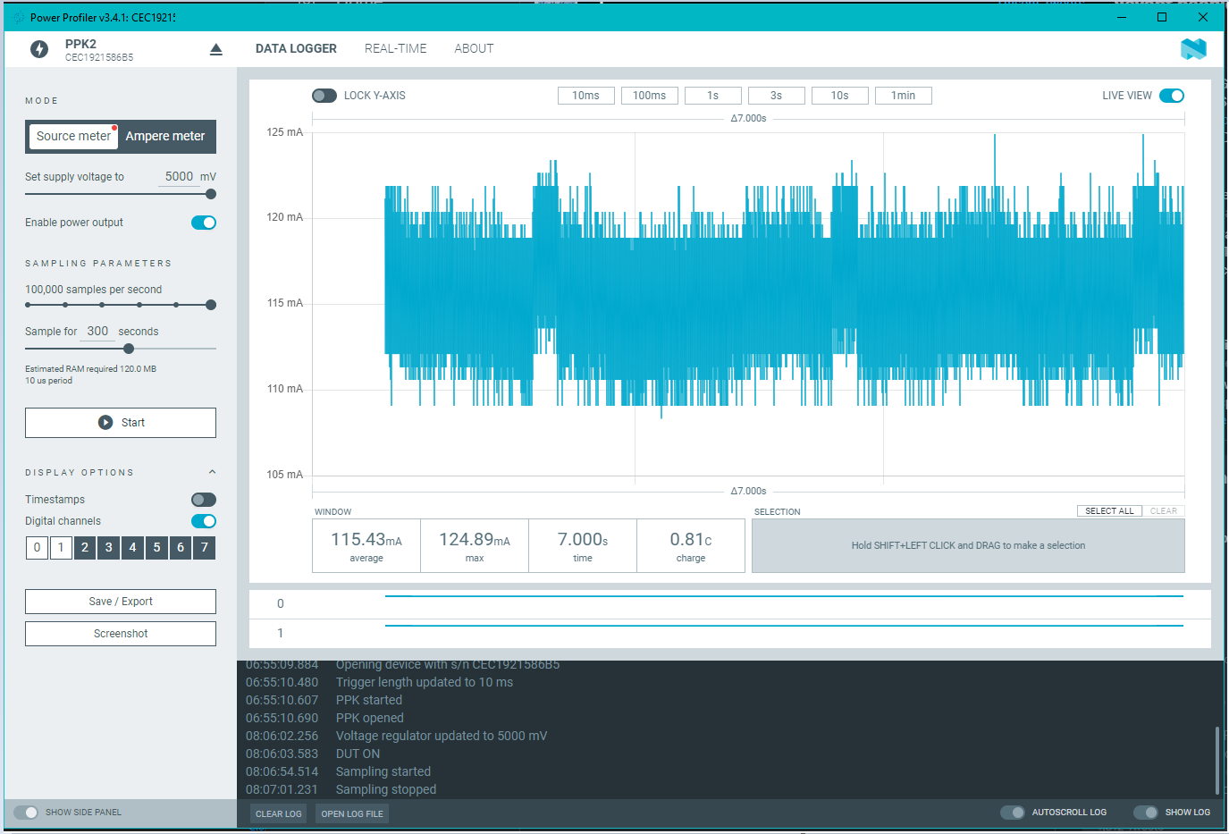Click Select All in Selection panel
This screenshot has height=834, width=1229.
(1109, 511)
